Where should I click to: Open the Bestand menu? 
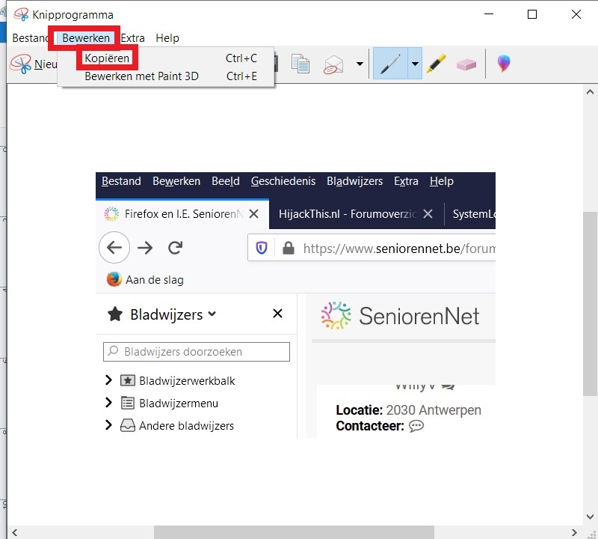(30, 38)
